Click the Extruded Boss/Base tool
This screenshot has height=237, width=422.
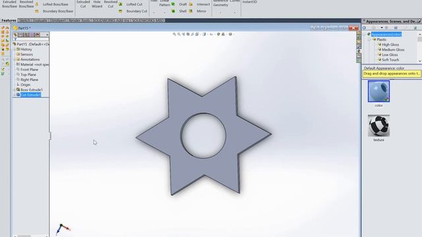[x=9, y=4]
